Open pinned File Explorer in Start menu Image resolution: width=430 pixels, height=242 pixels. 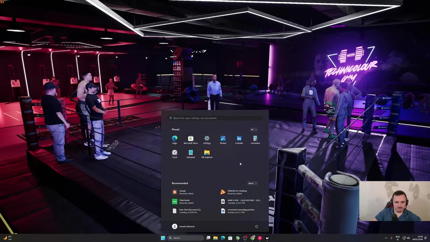coord(207,154)
